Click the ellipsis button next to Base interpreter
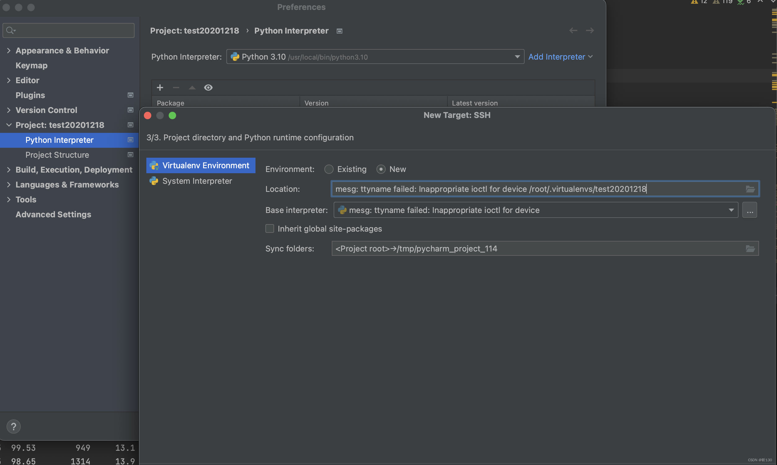This screenshot has width=777, height=465. (x=749, y=210)
